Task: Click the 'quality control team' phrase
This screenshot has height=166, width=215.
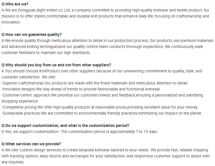Action: click(x=90, y=47)
